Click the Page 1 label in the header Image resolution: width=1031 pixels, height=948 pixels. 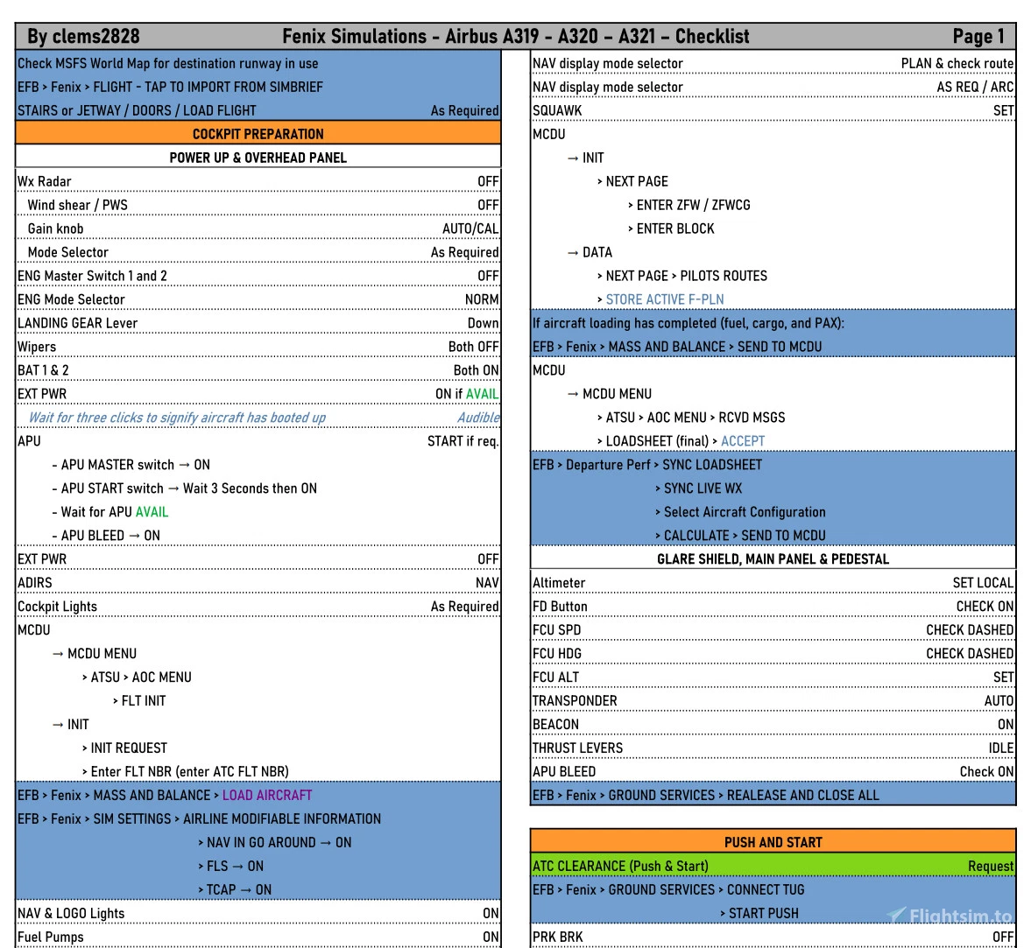(978, 37)
